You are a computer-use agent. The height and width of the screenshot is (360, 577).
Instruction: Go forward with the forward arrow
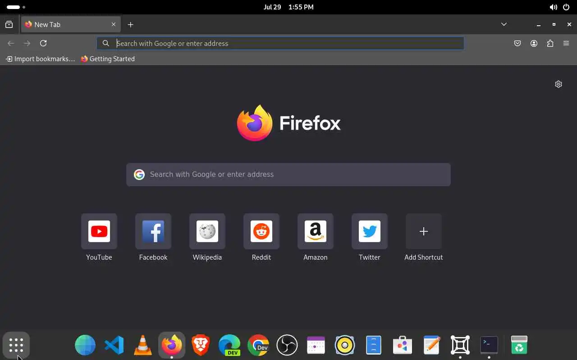[27, 43]
